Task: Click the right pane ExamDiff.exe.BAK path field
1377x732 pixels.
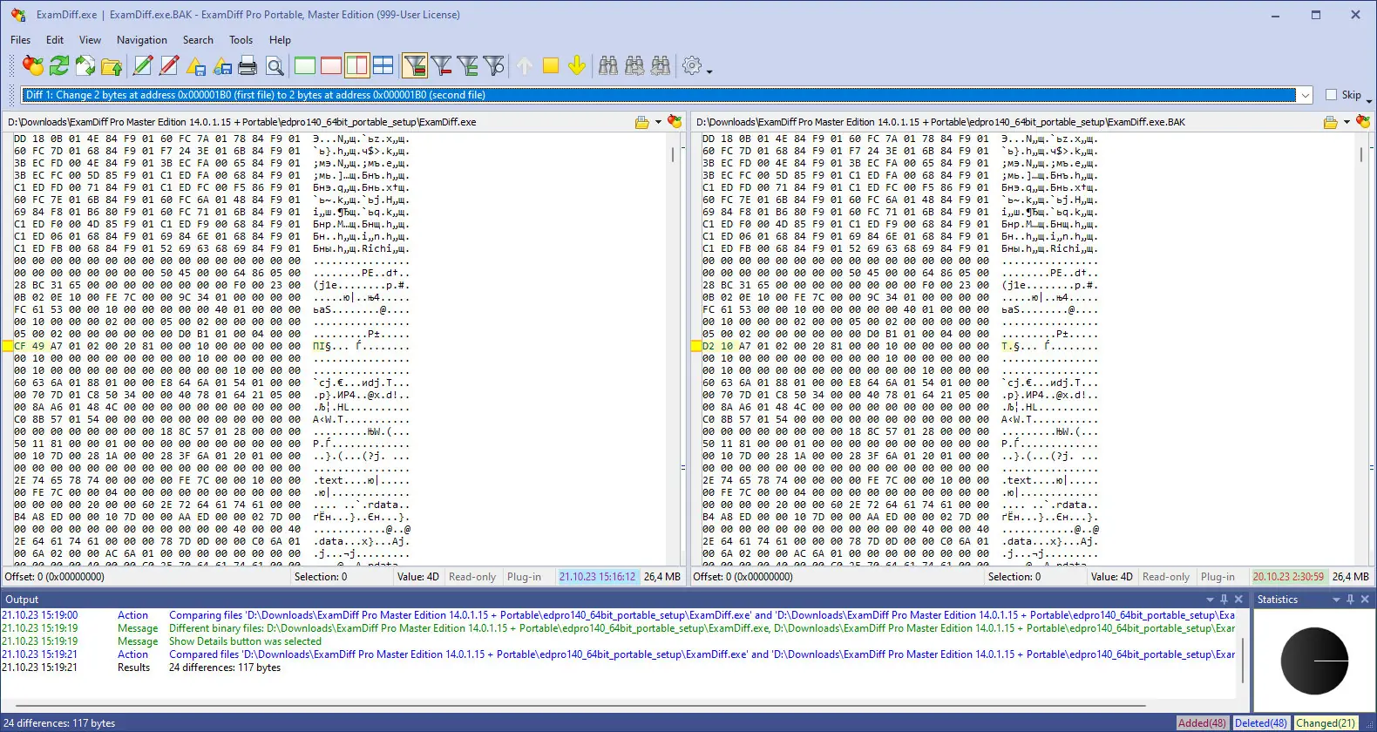Action: [1006, 122]
